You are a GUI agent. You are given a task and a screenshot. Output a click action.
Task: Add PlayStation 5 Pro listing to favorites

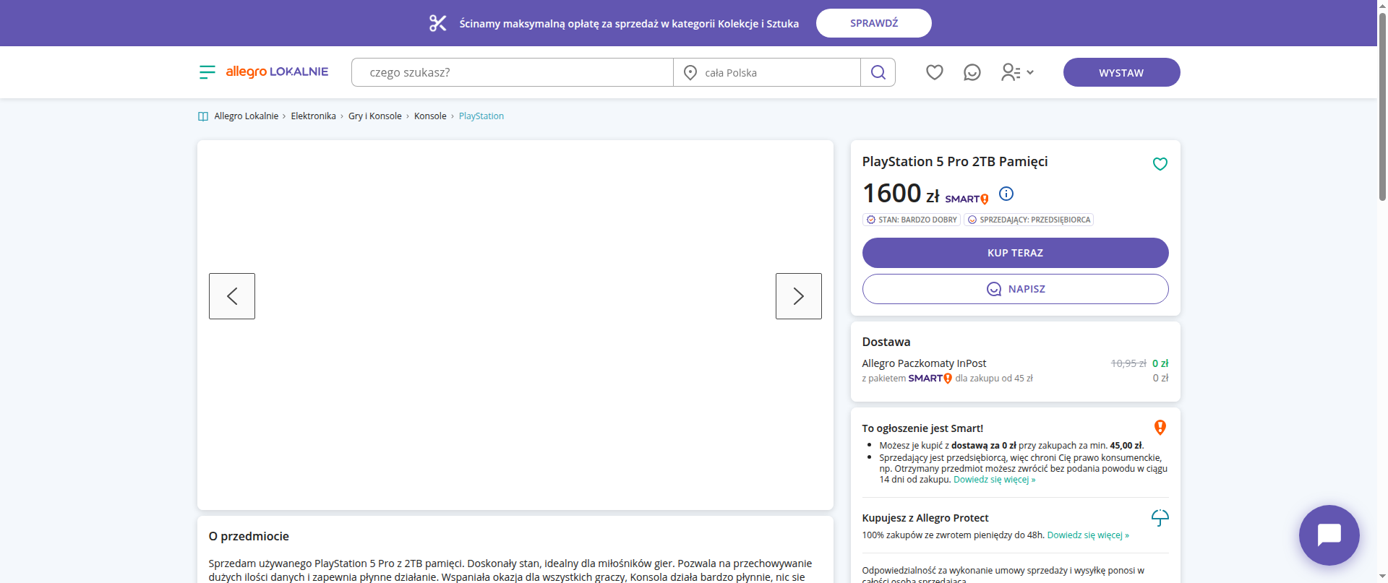point(1160,164)
